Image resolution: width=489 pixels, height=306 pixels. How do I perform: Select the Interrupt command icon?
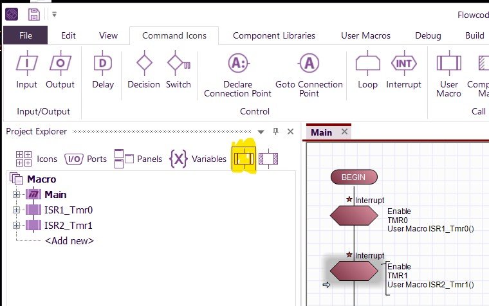pyautogui.click(x=404, y=70)
